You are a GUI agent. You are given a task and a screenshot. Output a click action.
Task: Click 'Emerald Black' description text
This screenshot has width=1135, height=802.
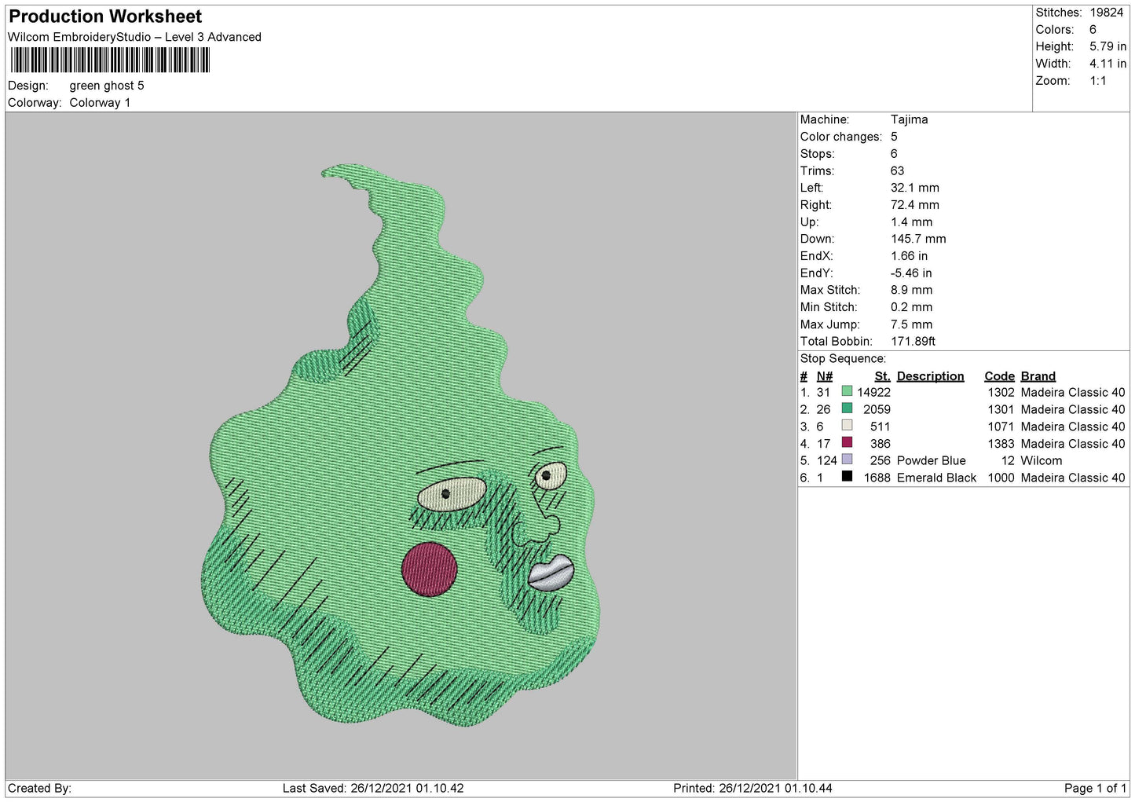[936, 478]
